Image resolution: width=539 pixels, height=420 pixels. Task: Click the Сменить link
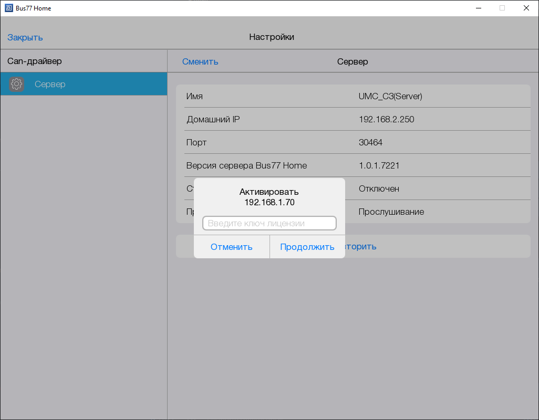(x=200, y=61)
